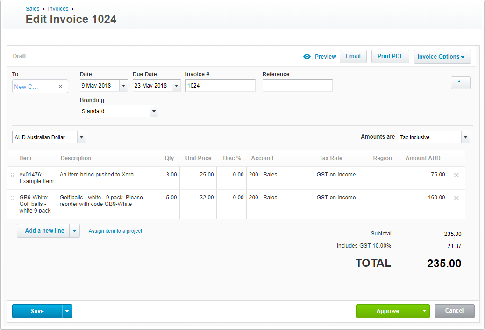Image resolution: width=485 pixels, height=330 pixels.
Task: Grab the drag handle of ex01476 row
Action: (12, 175)
